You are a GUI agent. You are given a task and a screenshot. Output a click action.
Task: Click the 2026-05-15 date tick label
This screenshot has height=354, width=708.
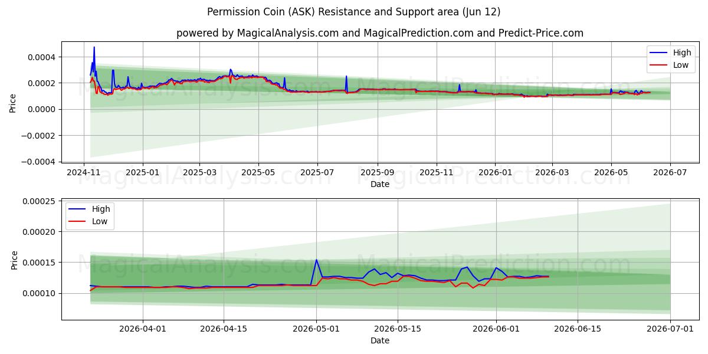(x=397, y=329)
